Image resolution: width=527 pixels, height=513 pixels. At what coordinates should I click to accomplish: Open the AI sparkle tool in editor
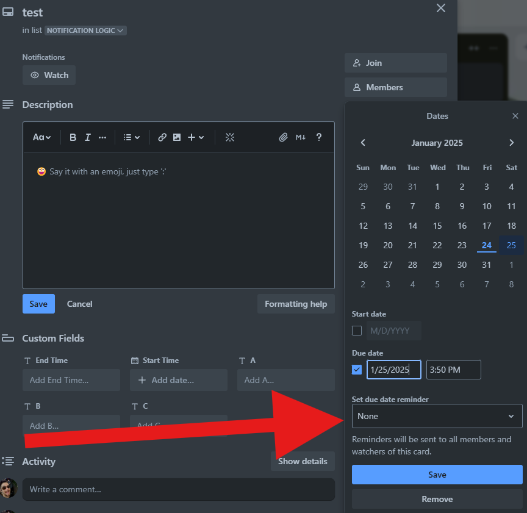point(230,137)
